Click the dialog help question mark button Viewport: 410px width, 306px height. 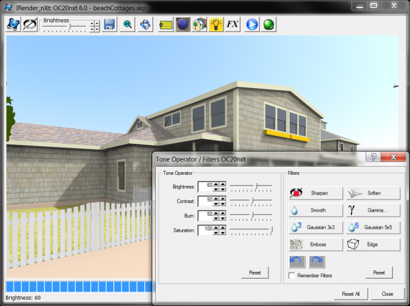pyautogui.click(x=374, y=157)
